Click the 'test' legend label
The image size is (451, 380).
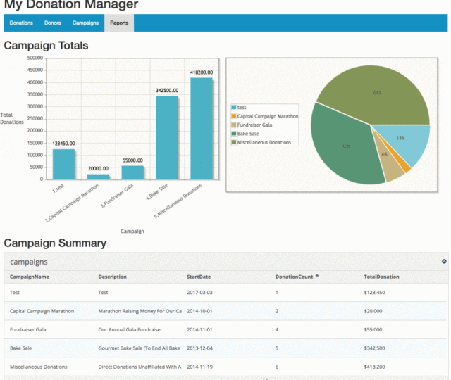(x=242, y=108)
